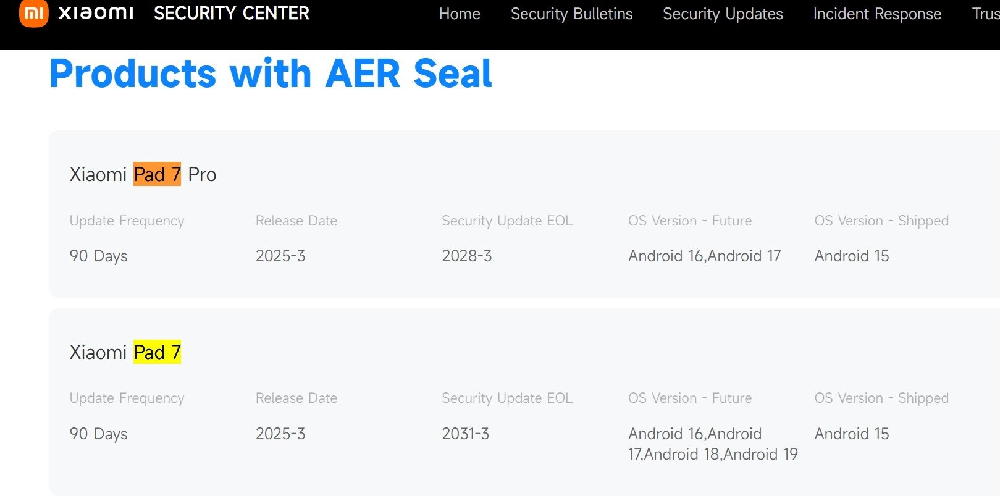This screenshot has height=501, width=1000.
Task: Open the SECURITY CENTER title link
Action: [x=231, y=14]
